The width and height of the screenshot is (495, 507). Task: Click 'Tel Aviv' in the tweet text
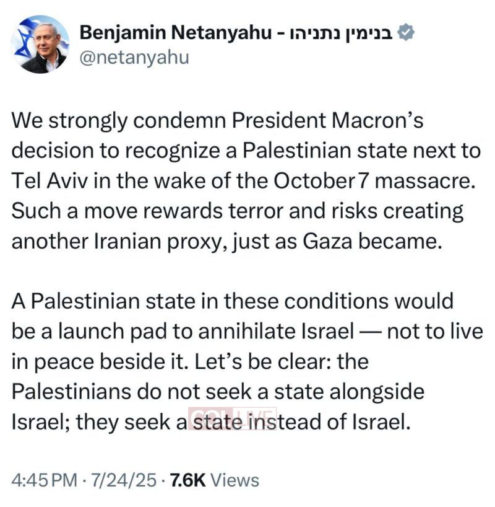(x=42, y=181)
